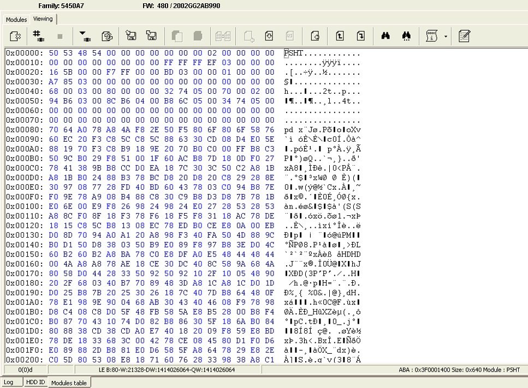Image resolution: width=528 pixels, height=388 pixels.
Task: Click the go-to-address hash icon
Action: click(38, 36)
